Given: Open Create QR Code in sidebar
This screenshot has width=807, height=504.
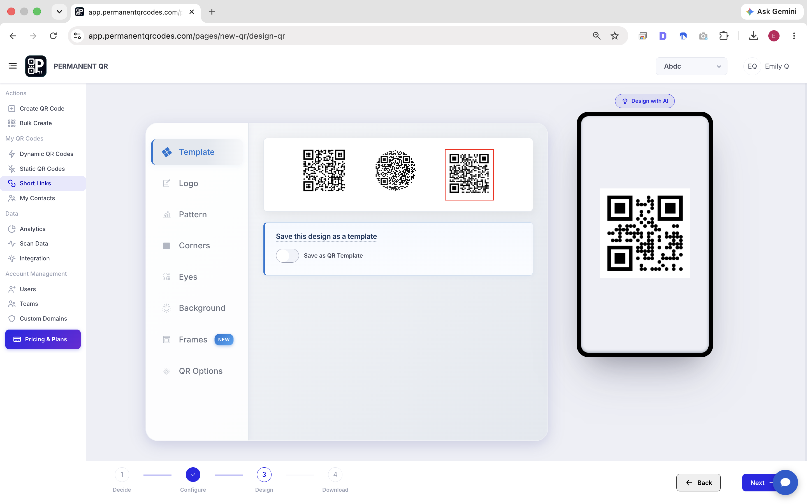Looking at the screenshot, I should point(42,109).
